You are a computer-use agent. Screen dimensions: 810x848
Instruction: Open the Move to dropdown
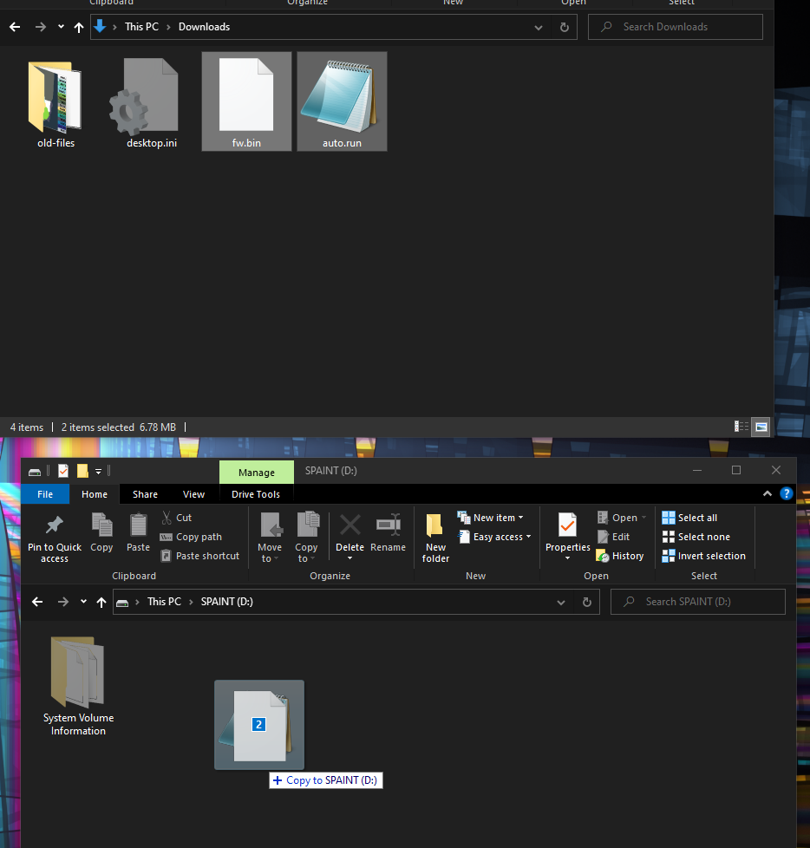coord(270,538)
